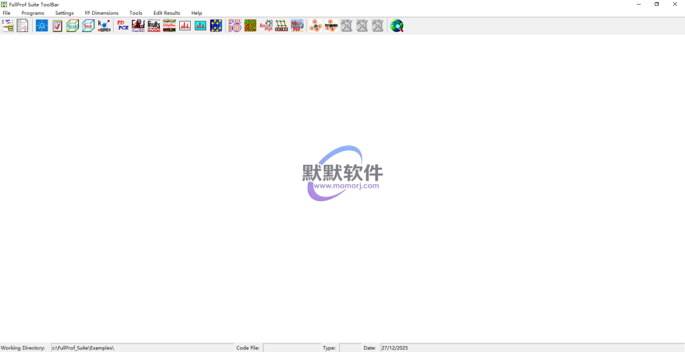The width and height of the screenshot is (685, 352).
Task: Open the BasIreps toolbar icon
Action: click(x=266, y=26)
